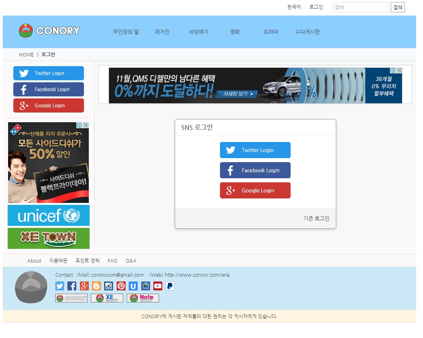Open the 매거진 navigation menu
Viewport: 423px width, 338px height.
pyautogui.click(x=162, y=32)
